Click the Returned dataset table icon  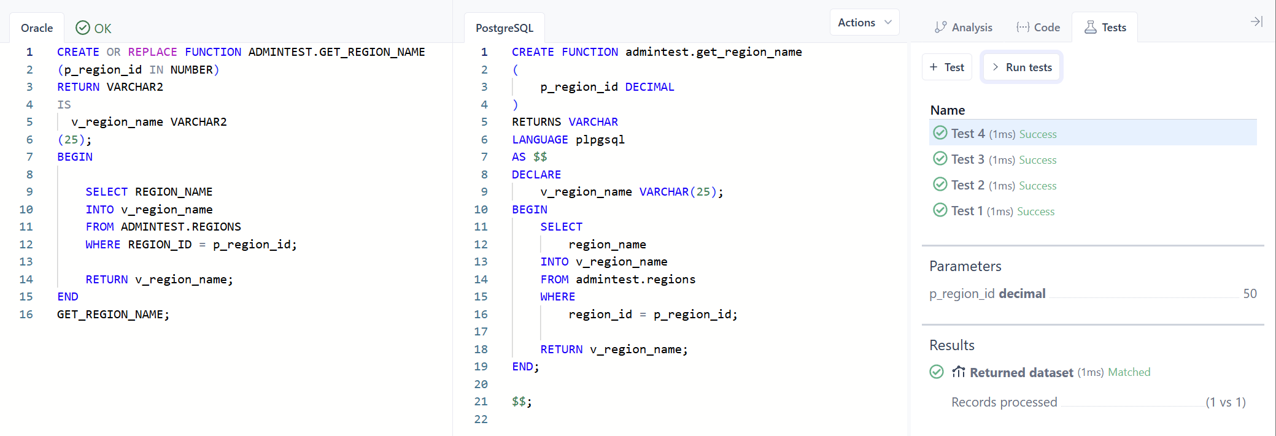pyautogui.click(x=958, y=372)
